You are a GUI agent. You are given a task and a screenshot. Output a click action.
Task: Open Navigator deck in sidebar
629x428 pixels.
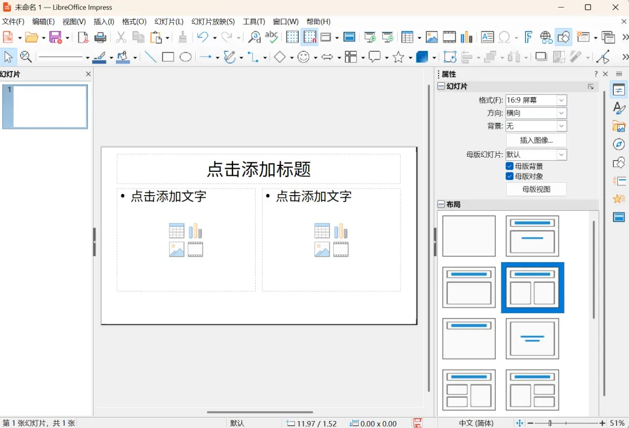click(x=619, y=144)
